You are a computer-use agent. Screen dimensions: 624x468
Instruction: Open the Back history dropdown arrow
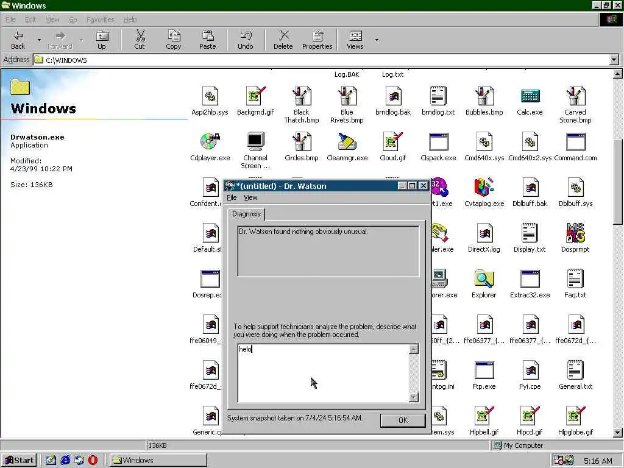coord(39,40)
